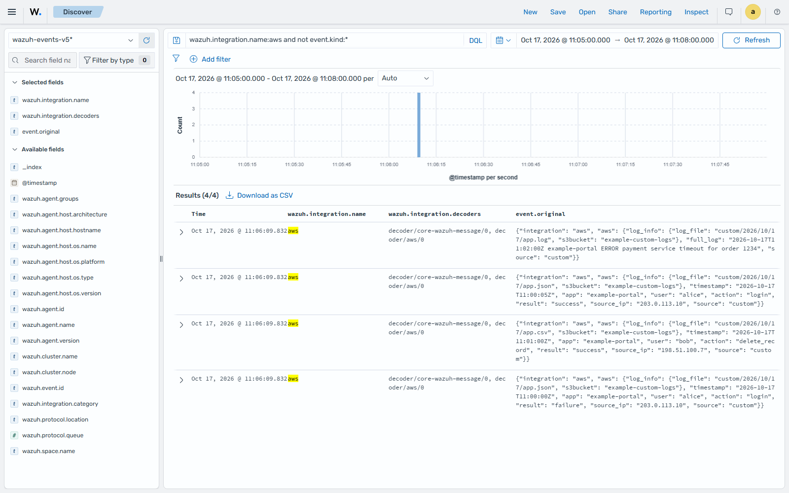Click the wazuh.cluster.name field type icon

[14, 356]
